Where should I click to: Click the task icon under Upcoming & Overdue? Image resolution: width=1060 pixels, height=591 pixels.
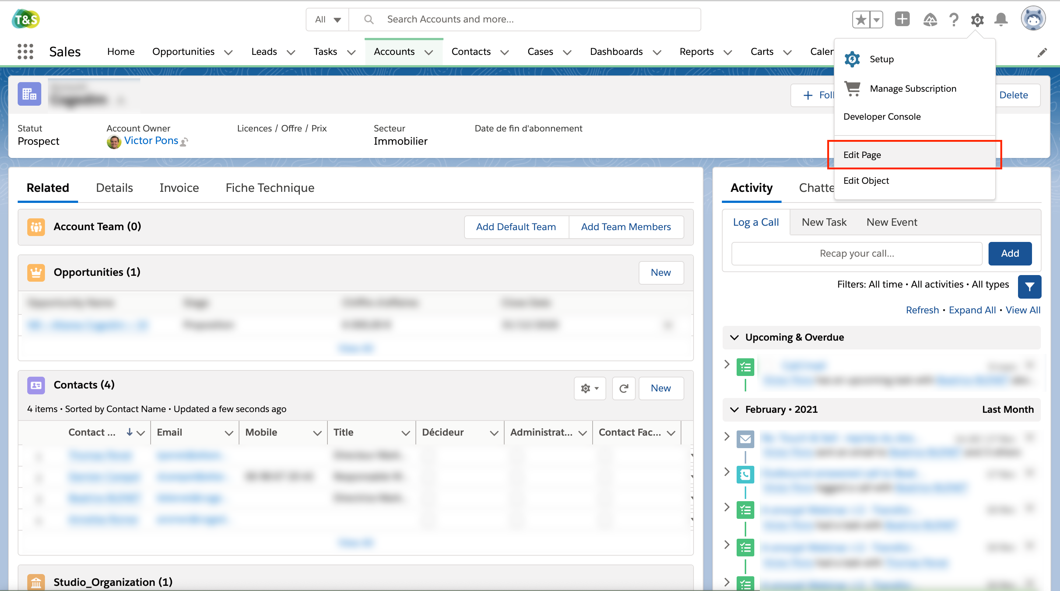[x=745, y=367]
